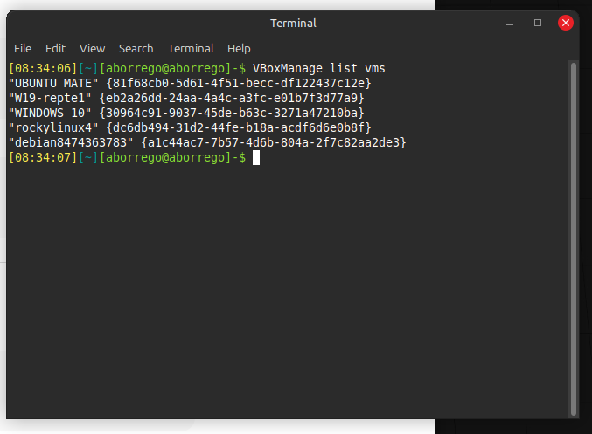Open the Terminal menu in menu bar
The image size is (592, 434).
coord(191,48)
